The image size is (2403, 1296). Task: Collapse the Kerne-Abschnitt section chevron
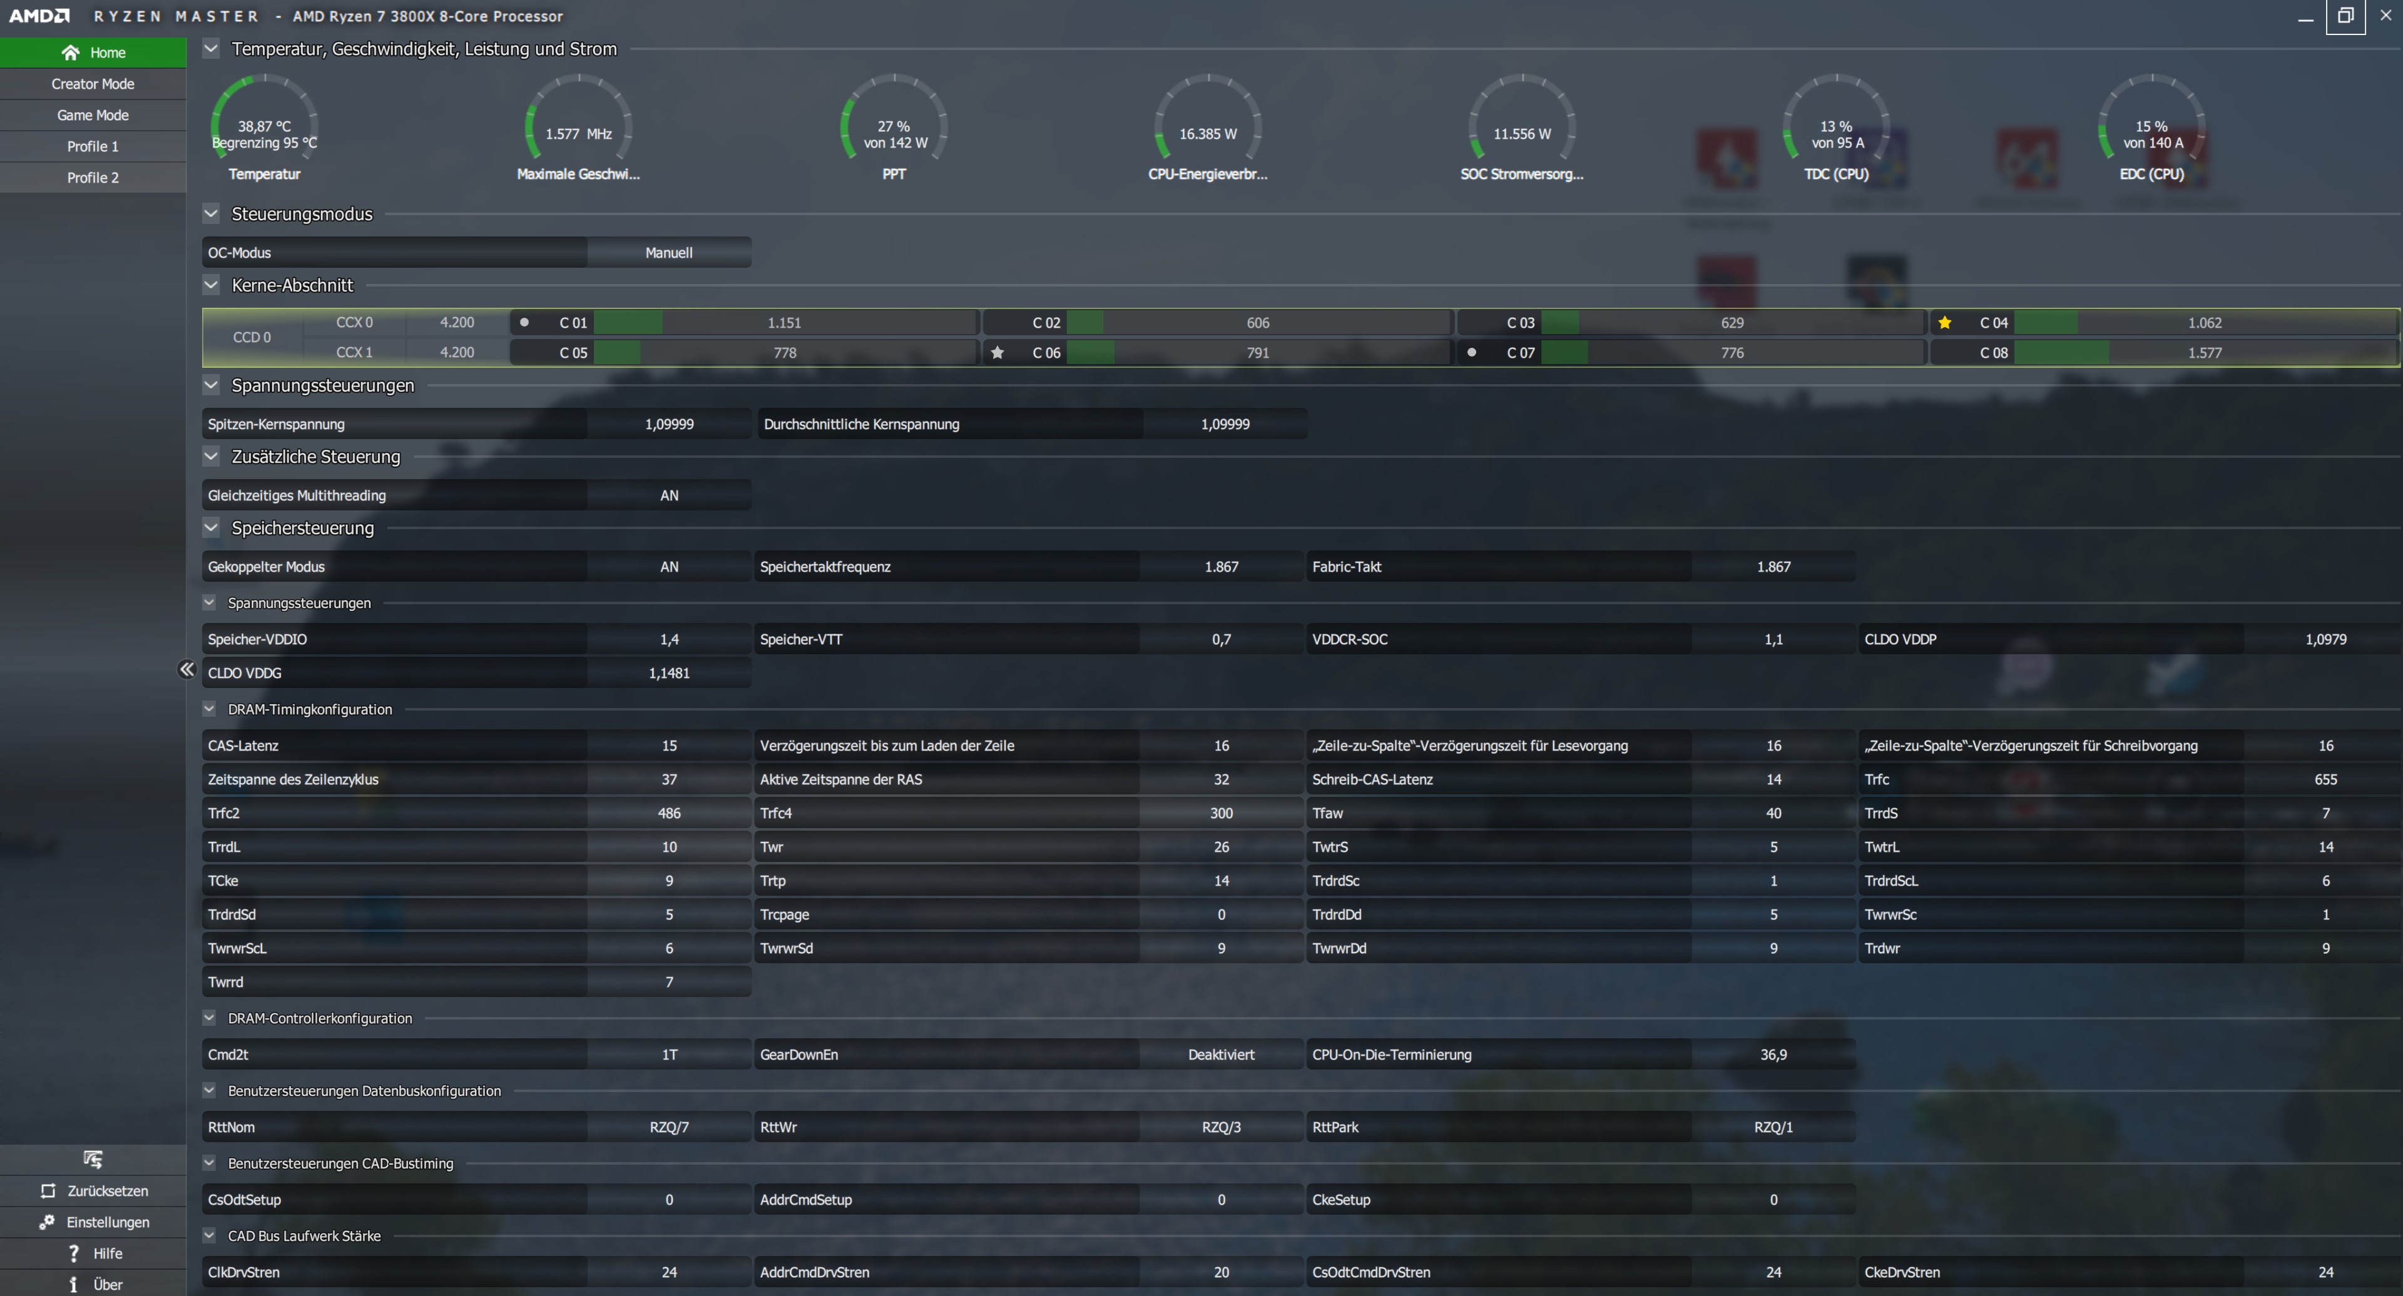coord(211,285)
